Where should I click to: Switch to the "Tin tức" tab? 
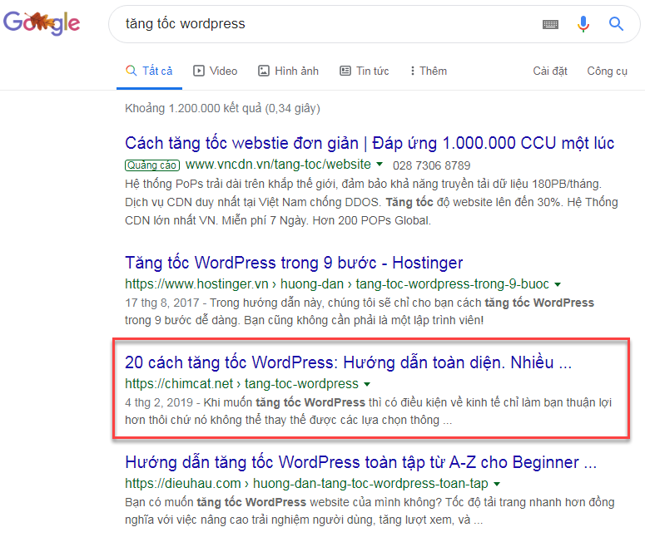coord(364,71)
